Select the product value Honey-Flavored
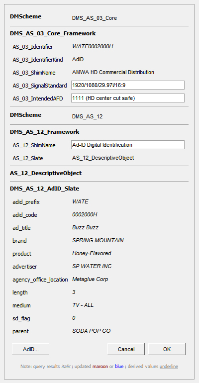The width and height of the screenshot is (199, 383). [92, 253]
